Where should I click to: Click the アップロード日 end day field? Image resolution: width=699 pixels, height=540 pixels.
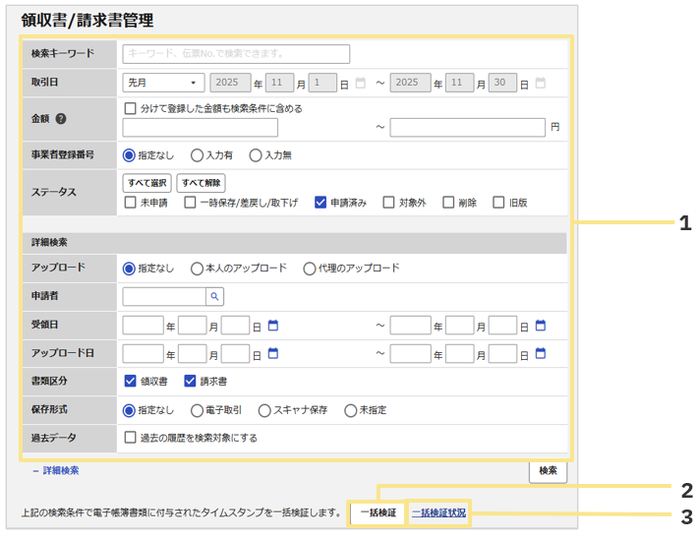pos(502,354)
